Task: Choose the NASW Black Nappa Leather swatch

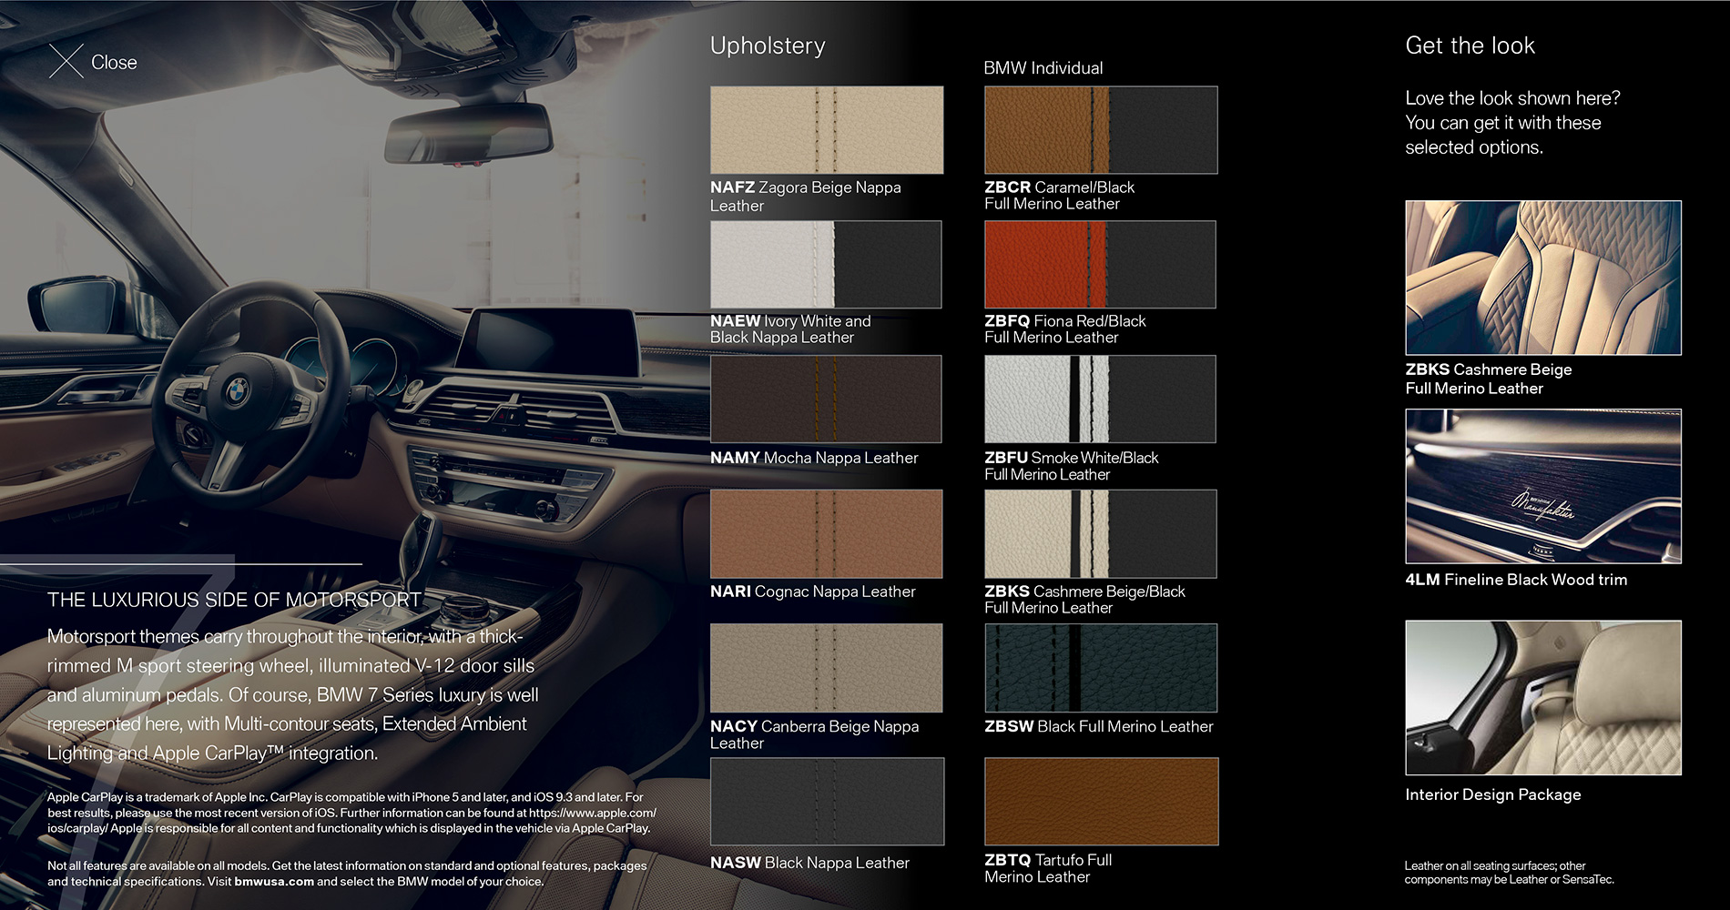Action: tap(827, 802)
